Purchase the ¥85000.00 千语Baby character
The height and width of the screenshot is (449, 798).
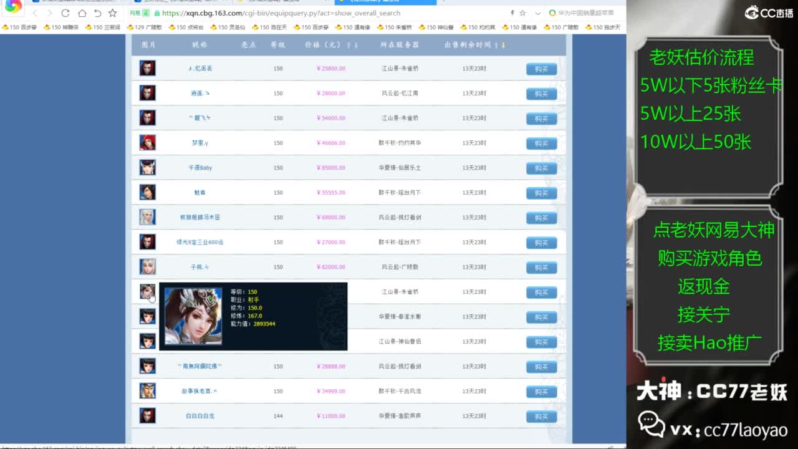pos(541,168)
